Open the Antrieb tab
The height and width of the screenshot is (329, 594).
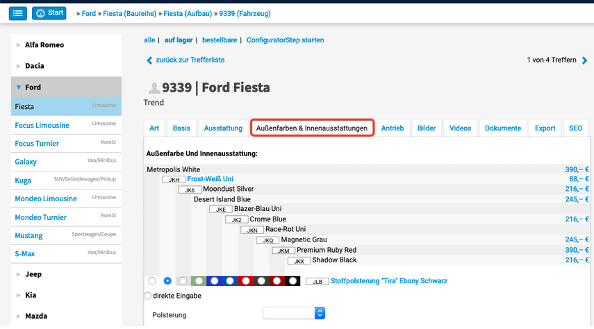pos(393,128)
